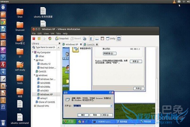Screen dimensions: 190x127
Task: Open the Snapshot Manager icon
Action: coord(85,38)
